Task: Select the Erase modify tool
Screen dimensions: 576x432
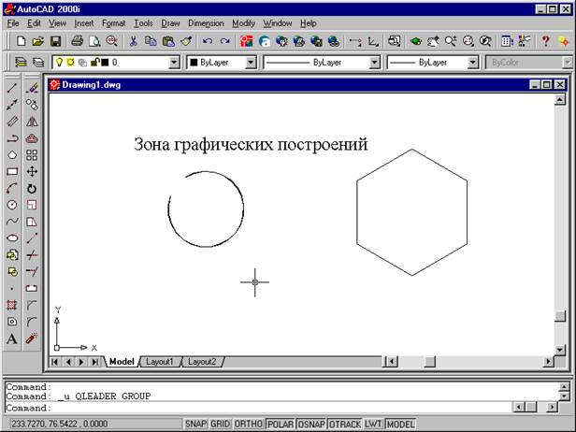Action: (x=33, y=87)
